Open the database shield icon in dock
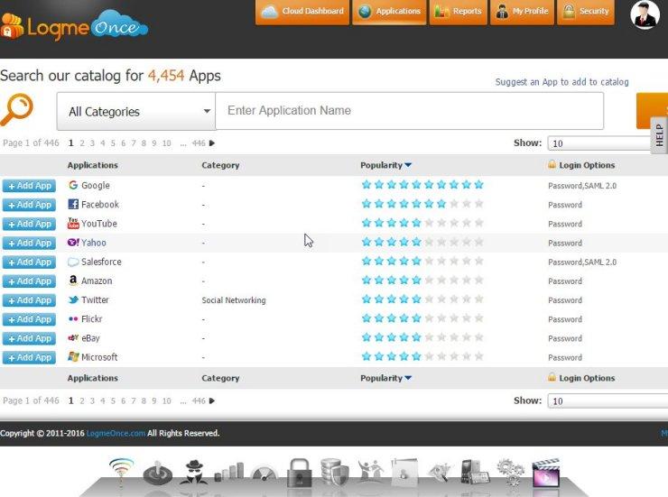Viewport: 668px width, 497px height. [x=334, y=472]
